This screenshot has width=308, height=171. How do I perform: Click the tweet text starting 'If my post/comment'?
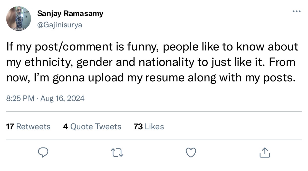pyautogui.click(x=152, y=62)
